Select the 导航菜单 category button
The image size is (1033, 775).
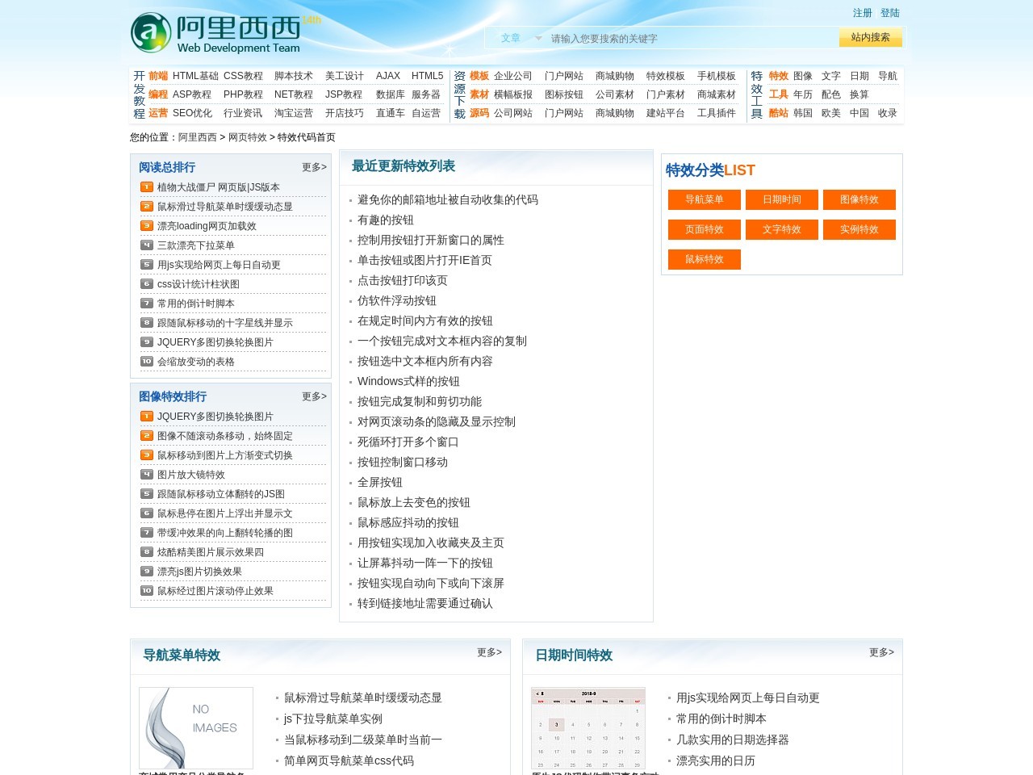(705, 199)
